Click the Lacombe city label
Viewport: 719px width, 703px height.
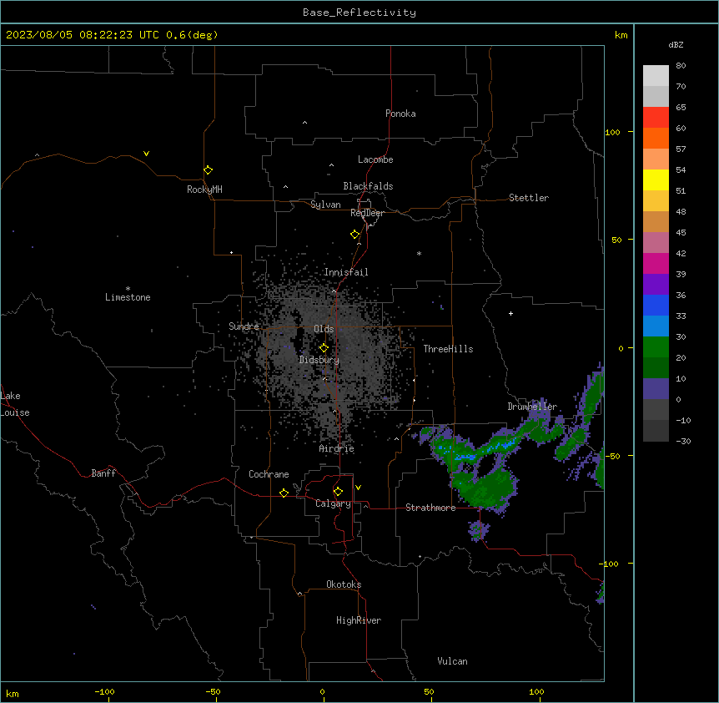[x=375, y=159]
